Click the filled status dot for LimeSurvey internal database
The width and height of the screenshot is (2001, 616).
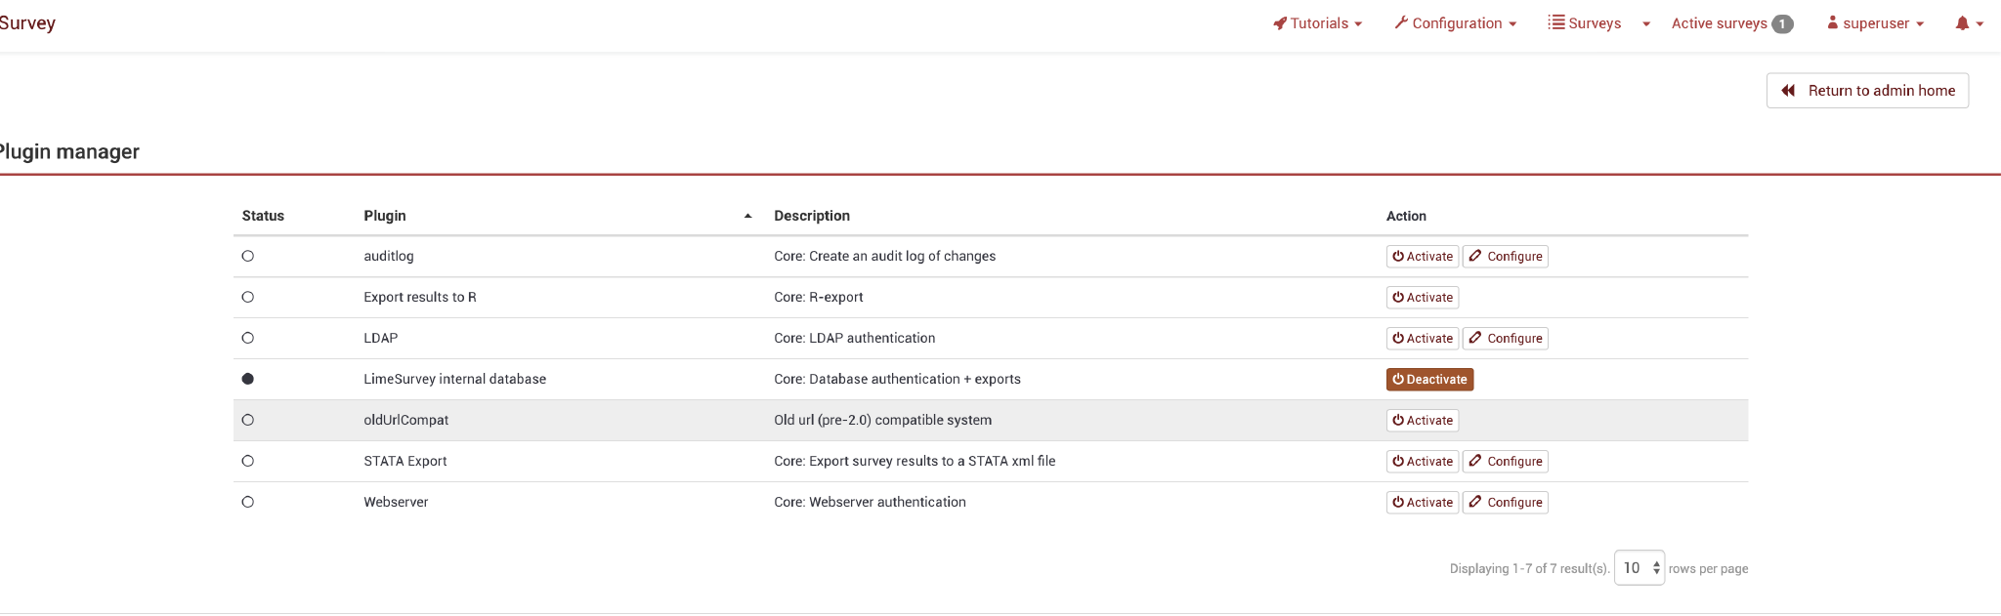248,379
